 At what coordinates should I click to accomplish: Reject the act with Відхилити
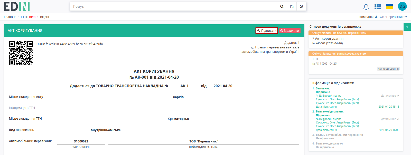(x=289, y=30)
